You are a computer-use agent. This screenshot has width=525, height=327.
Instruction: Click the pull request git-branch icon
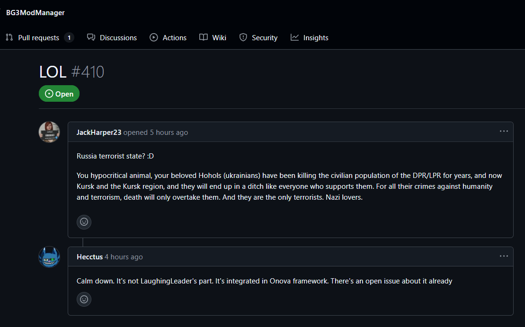click(x=9, y=37)
